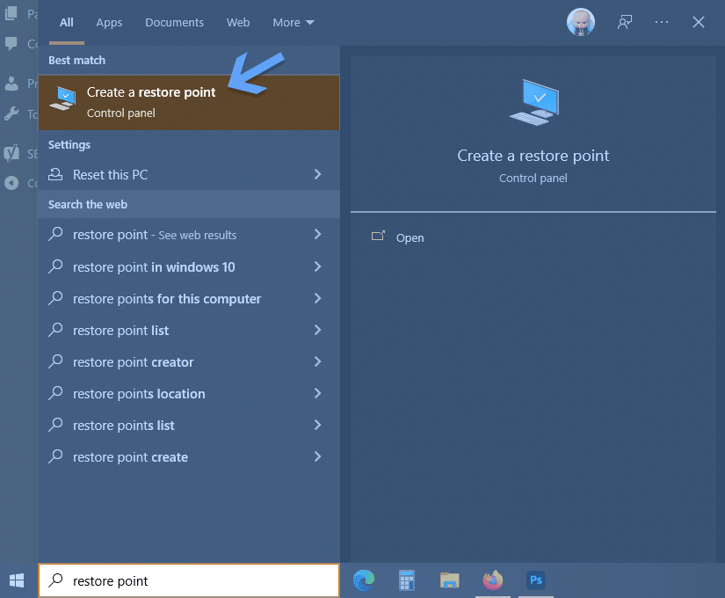The width and height of the screenshot is (725, 598).
Task: Open the Calculator app from the taskbar
Action: pos(406,580)
